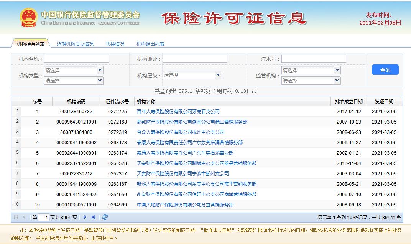Click the page number input box
The width and height of the screenshot is (411, 244).
click(43, 217)
